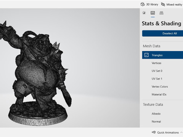This screenshot has width=183, height=137.
Task: Click the Mesh Data section header
Action: click(151, 46)
